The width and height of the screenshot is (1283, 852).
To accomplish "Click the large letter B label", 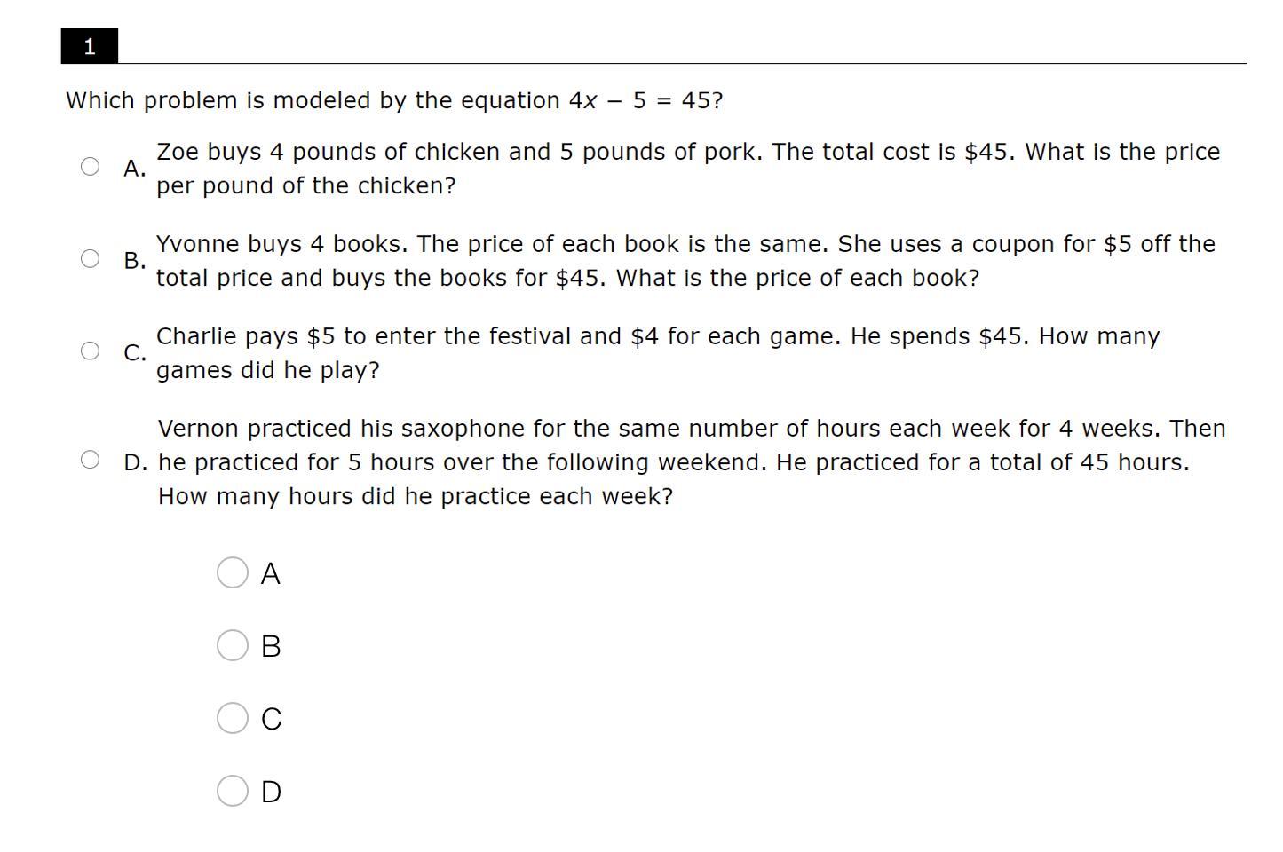I will (271, 646).
